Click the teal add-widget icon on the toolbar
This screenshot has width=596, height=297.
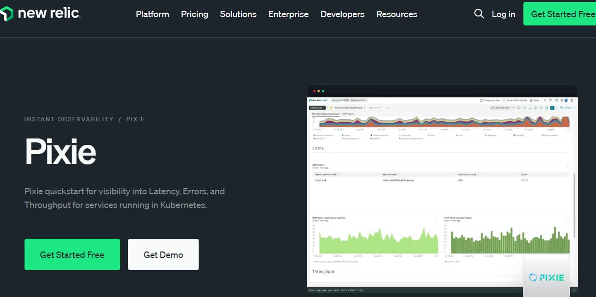[552, 108]
